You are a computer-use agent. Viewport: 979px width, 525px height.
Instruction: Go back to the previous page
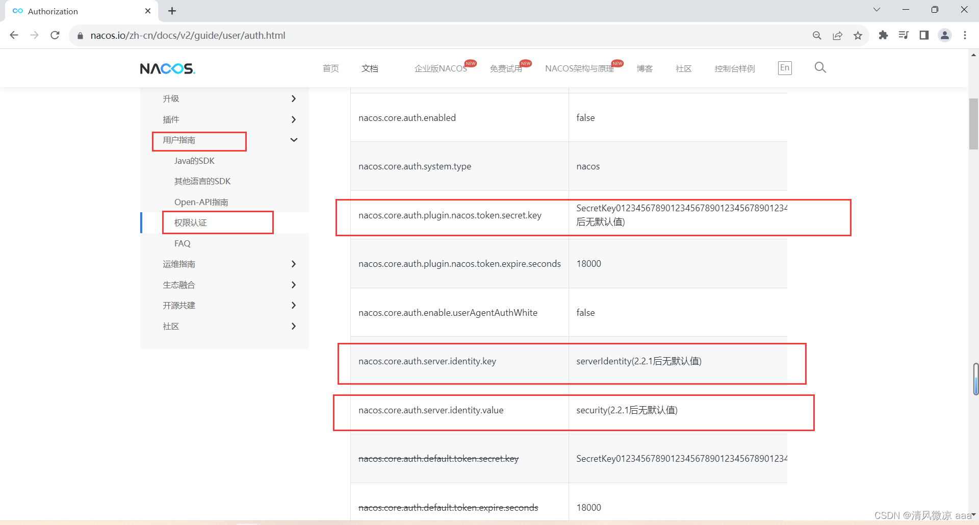(14, 35)
